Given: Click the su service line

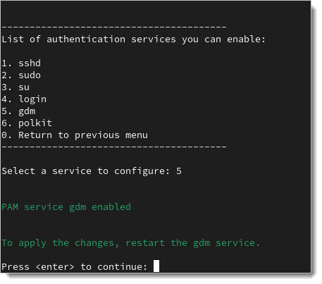Looking at the screenshot, I should [16, 87].
